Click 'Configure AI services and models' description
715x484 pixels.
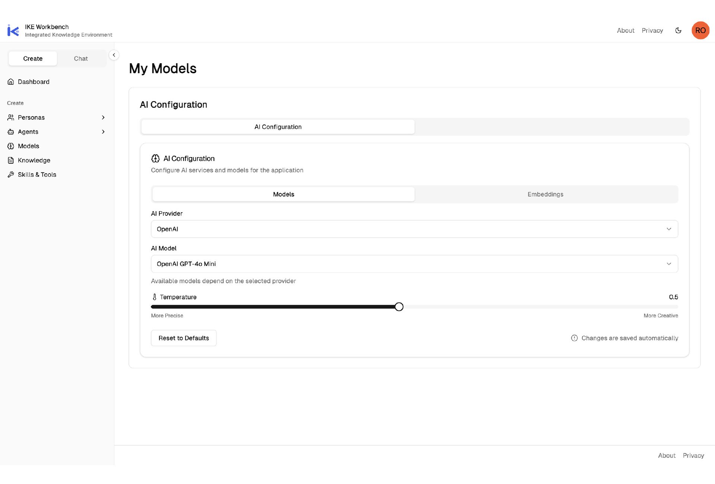[227, 170]
